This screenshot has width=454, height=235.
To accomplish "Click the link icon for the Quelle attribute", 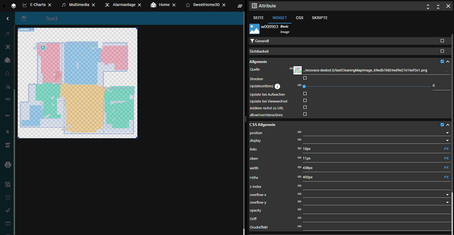I will click(291, 68).
